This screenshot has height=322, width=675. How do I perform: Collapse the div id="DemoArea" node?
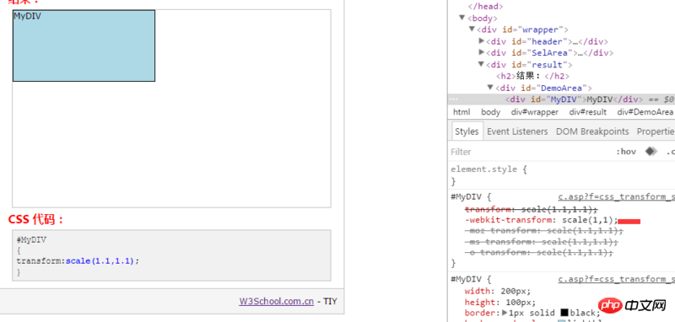(490, 88)
